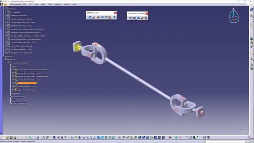Open the Insert menu
The width and height of the screenshot is (254, 143).
tap(43, 4)
